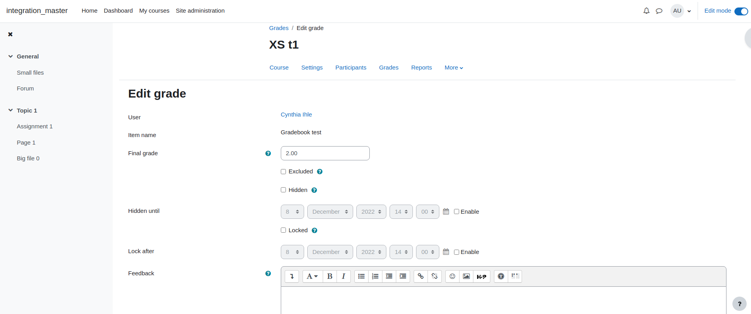Open paragraph styles menu in editor
Viewport: 751px width, 314px height.
(313, 276)
